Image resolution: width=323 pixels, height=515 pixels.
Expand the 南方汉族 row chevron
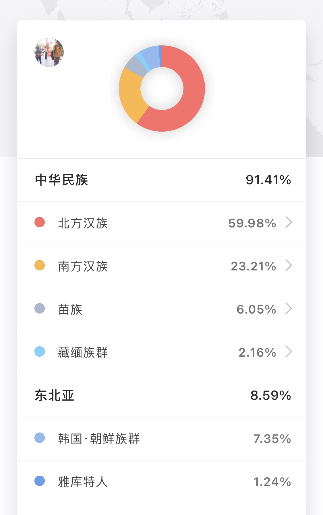(289, 266)
